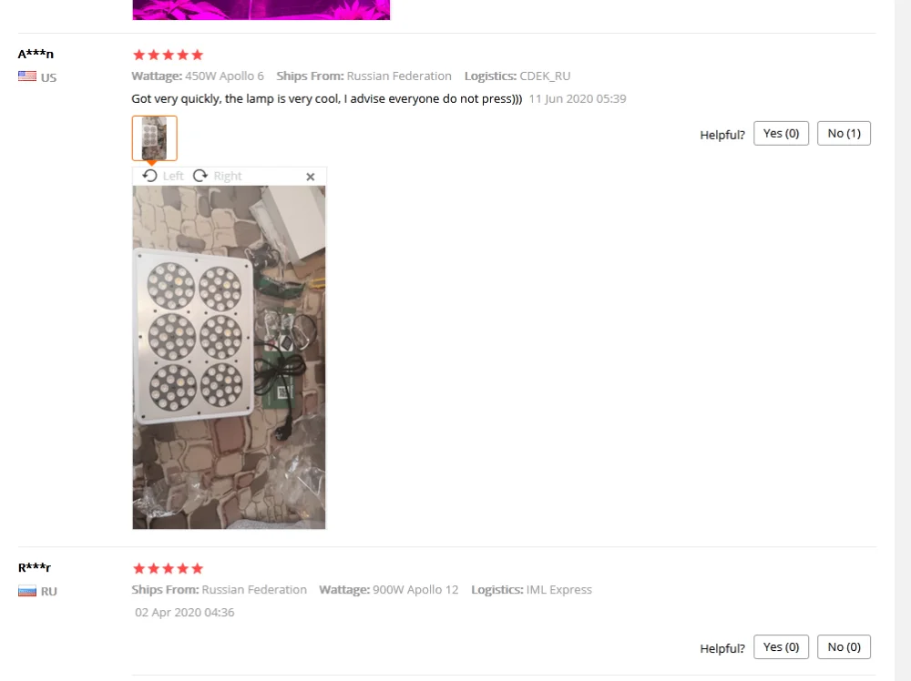The width and height of the screenshot is (911, 681).
Task: Click the purple grow light image at top
Action: point(261,10)
